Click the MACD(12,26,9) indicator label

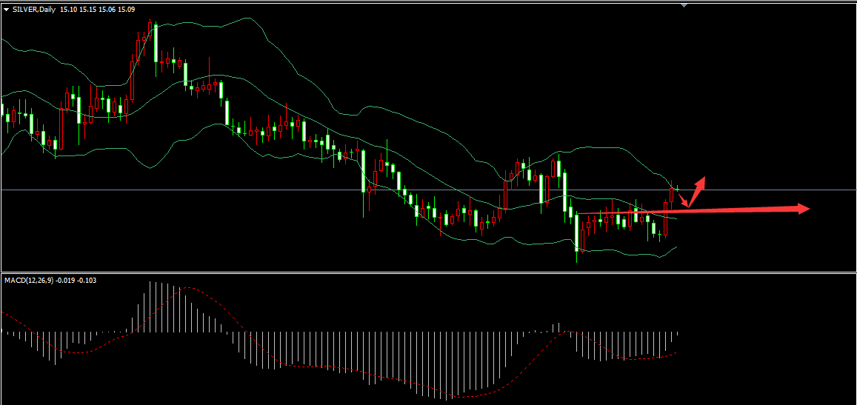[29, 280]
